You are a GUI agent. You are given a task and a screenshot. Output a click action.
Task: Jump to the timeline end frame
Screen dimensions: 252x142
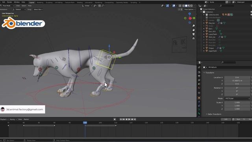[x=135, y=119]
